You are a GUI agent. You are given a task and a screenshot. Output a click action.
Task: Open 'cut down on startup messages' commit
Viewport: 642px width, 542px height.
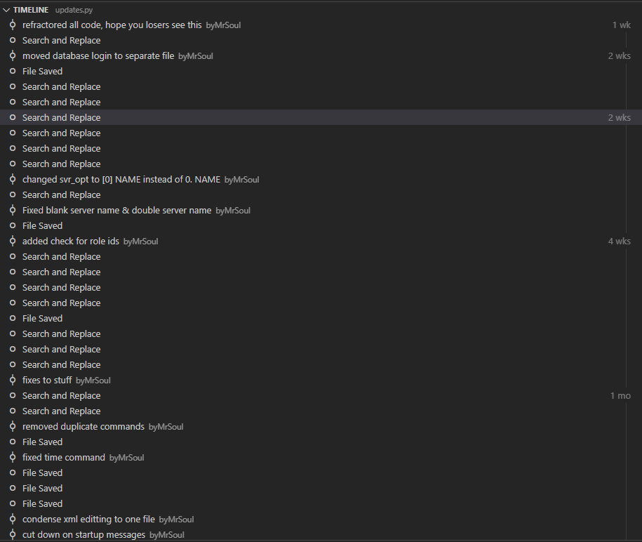[321, 534]
